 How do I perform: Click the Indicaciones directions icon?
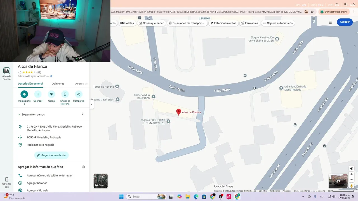24,94
